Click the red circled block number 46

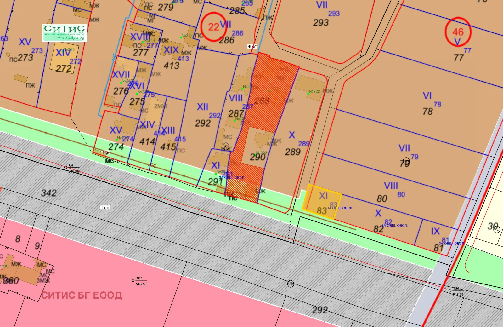point(458,32)
